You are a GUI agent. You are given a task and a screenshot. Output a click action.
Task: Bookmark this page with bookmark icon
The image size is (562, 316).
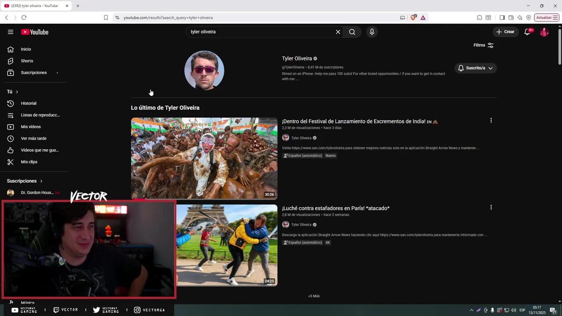[106, 18]
